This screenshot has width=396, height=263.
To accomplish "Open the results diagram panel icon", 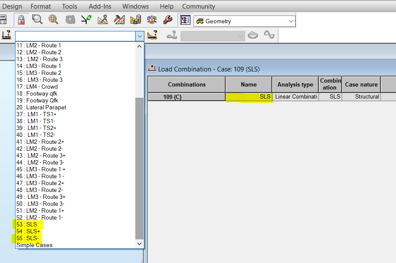I will pos(185,19).
